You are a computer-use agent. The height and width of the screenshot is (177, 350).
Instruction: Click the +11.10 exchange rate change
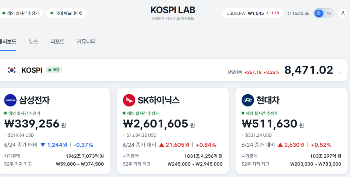[272, 13]
